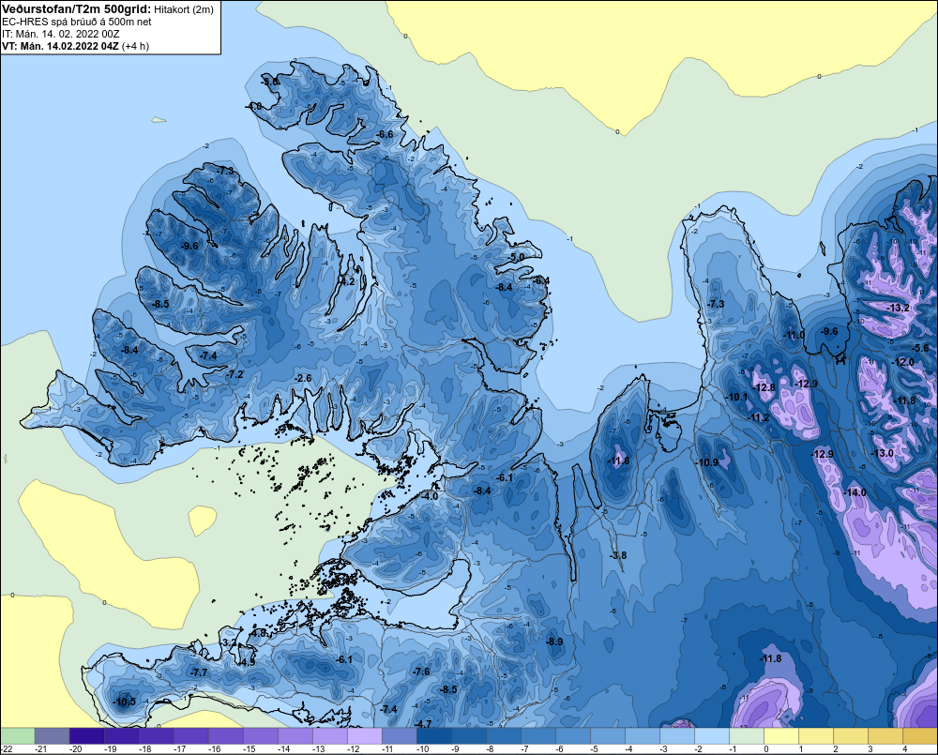The height and width of the screenshot is (755, 938).
Task: Pick legend swatch between -17 and -16
Action: (191, 736)
